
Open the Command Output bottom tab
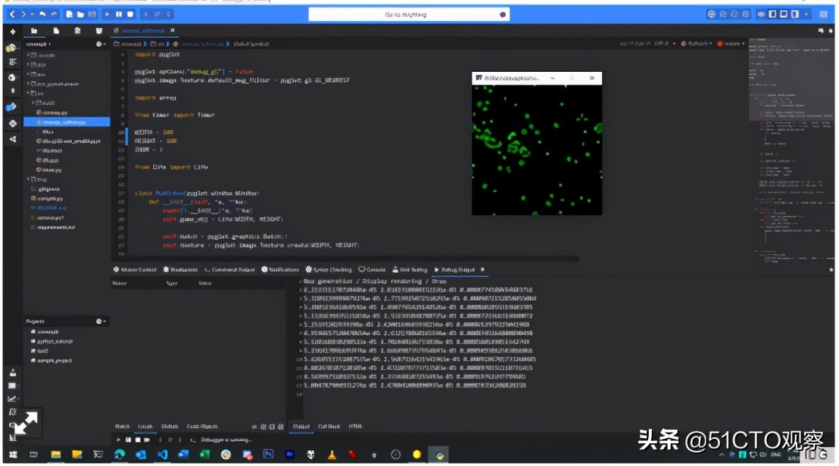pos(229,269)
